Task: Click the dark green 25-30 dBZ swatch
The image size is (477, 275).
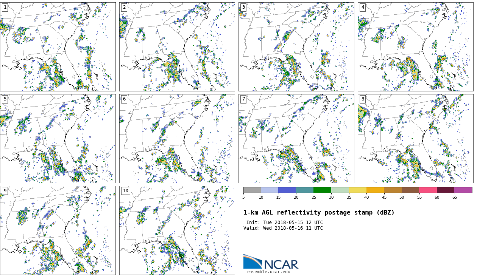Action: tap(323, 190)
